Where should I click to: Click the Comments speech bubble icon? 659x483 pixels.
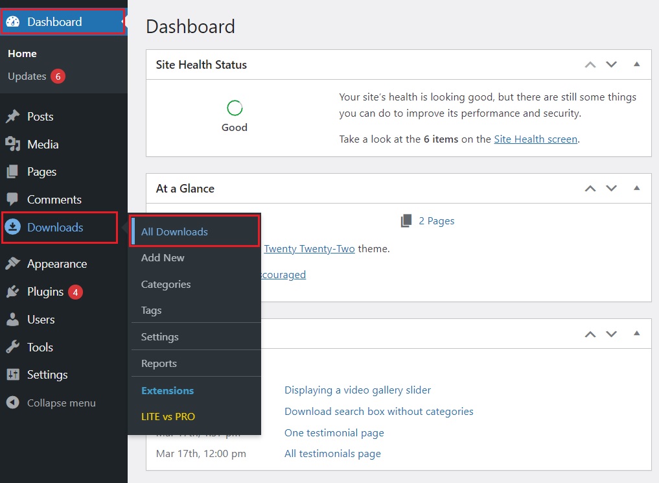(12, 199)
